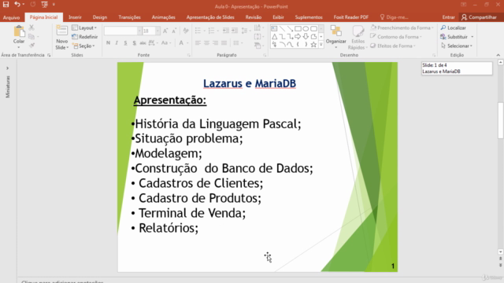Open the Selecionar dropdown
504x283 pixels.
[457, 46]
